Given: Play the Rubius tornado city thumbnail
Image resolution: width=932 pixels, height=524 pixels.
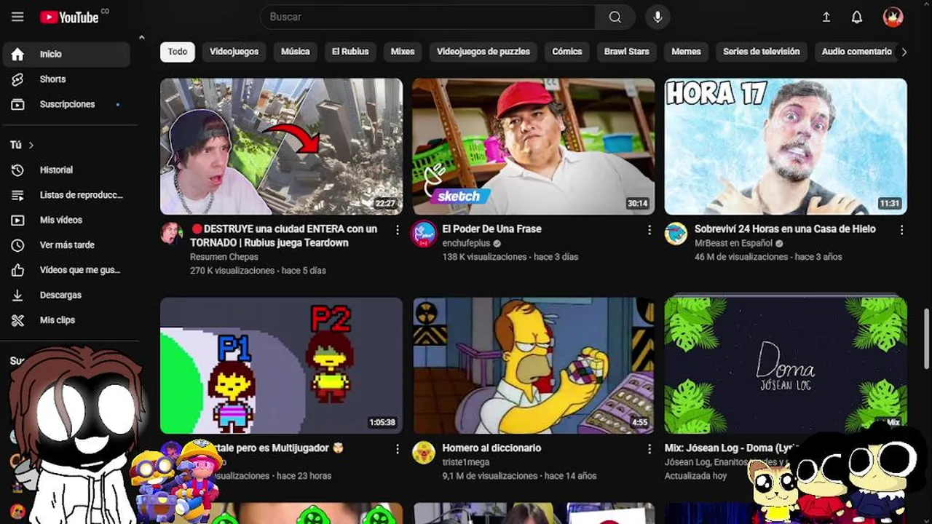Looking at the screenshot, I should click(x=281, y=146).
